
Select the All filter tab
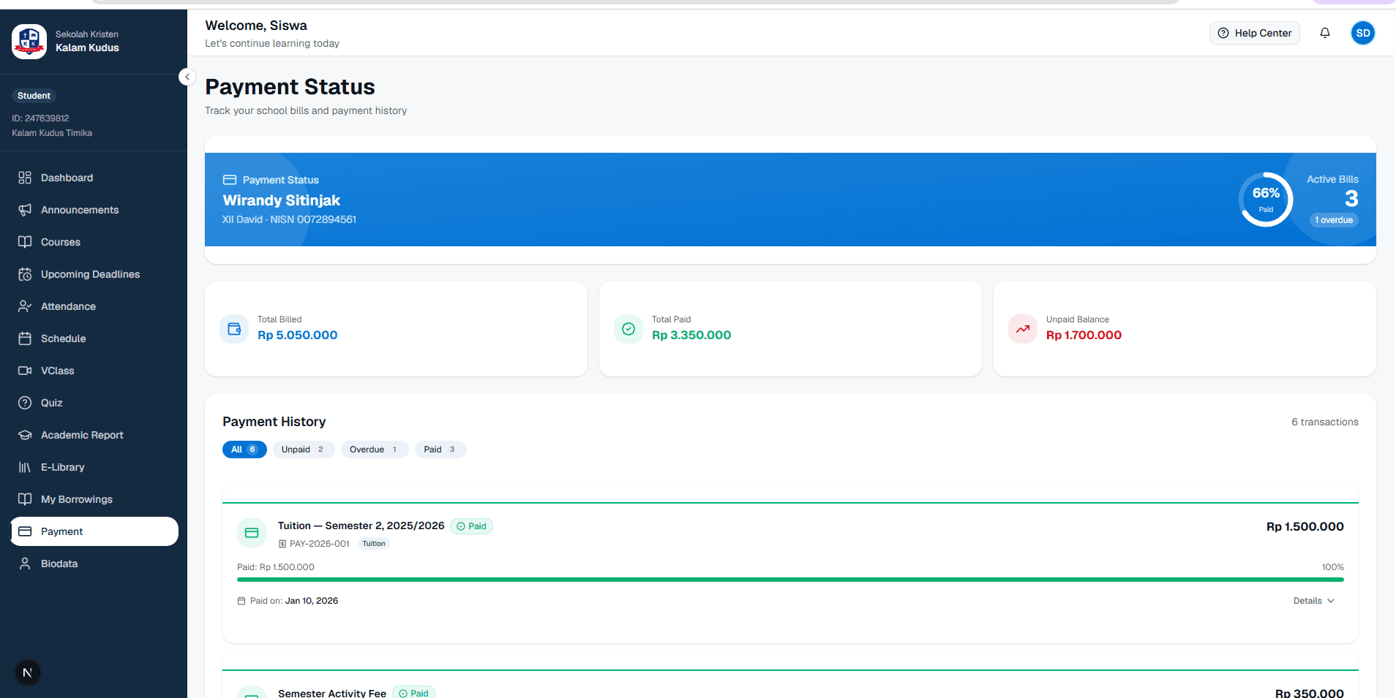[244, 449]
